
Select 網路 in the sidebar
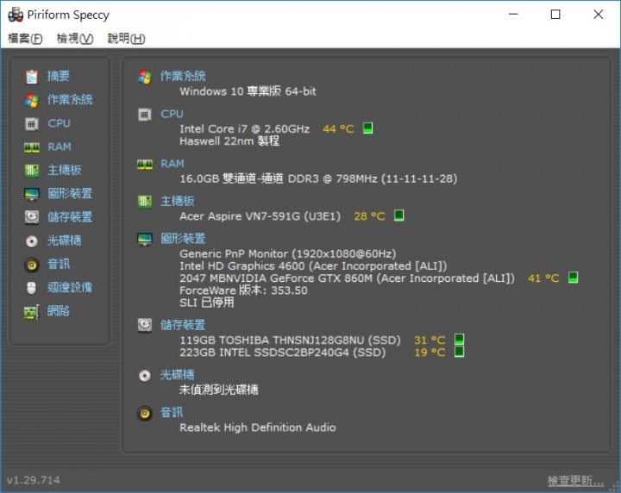coord(59,311)
